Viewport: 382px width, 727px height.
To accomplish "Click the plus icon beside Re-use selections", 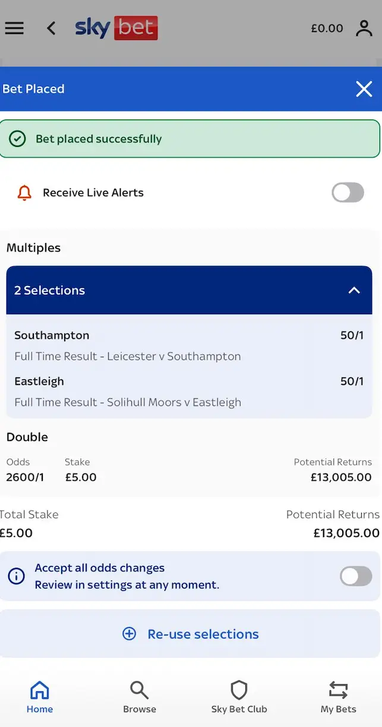I will [130, 634].
